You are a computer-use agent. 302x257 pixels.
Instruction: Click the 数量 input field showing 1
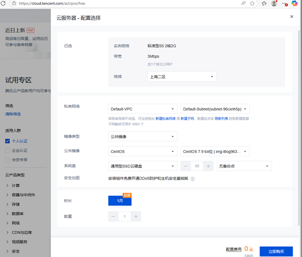tap(125, 216)
